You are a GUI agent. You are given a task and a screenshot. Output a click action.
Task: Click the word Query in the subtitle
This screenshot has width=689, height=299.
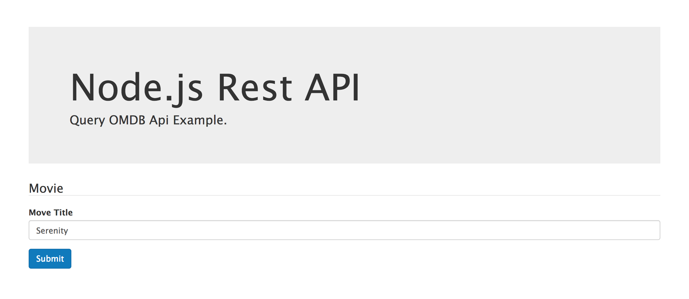87,120
